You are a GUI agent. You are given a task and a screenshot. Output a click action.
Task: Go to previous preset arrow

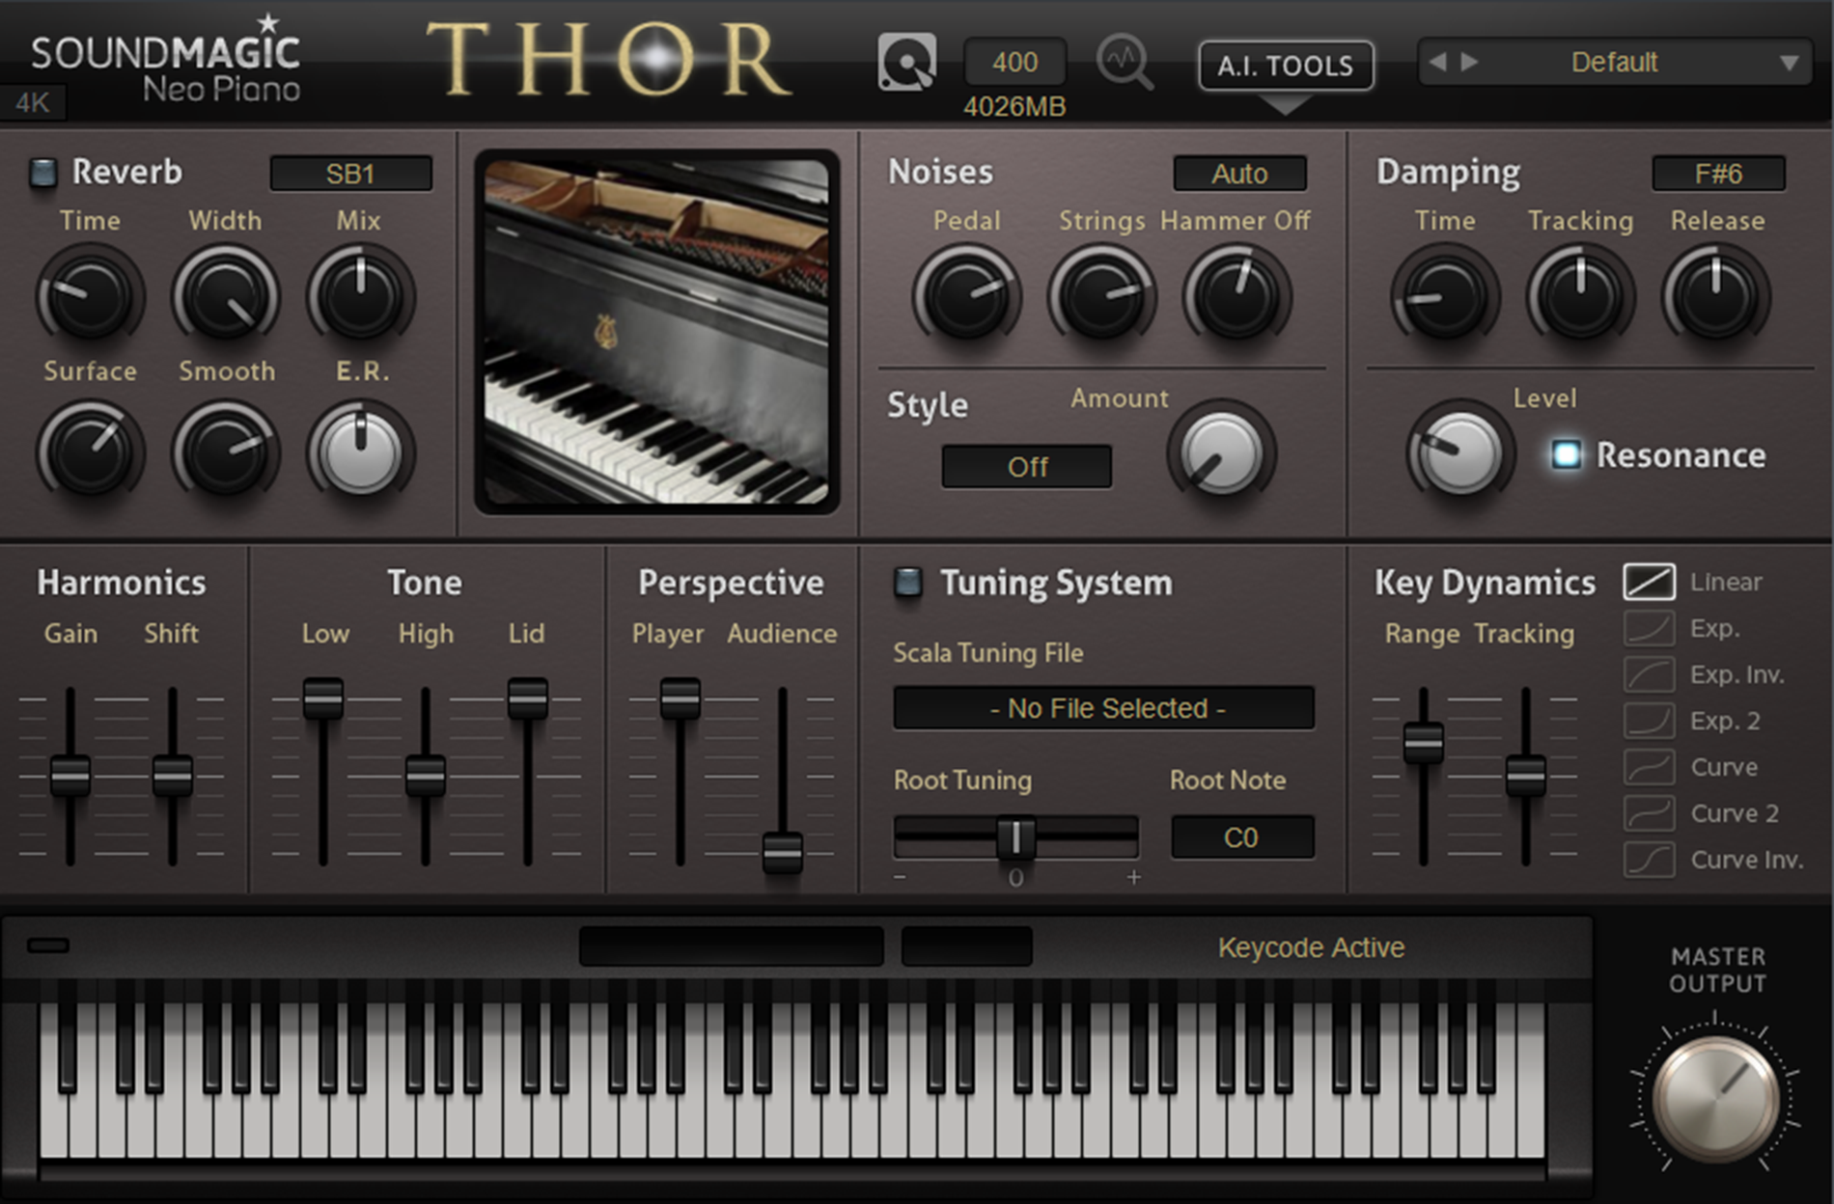click(1437, 62)
